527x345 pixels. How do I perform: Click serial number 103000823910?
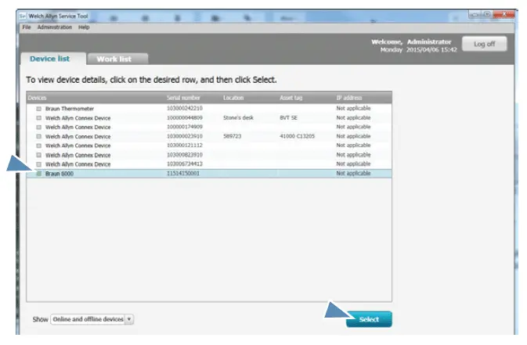[x=185, y=155]
